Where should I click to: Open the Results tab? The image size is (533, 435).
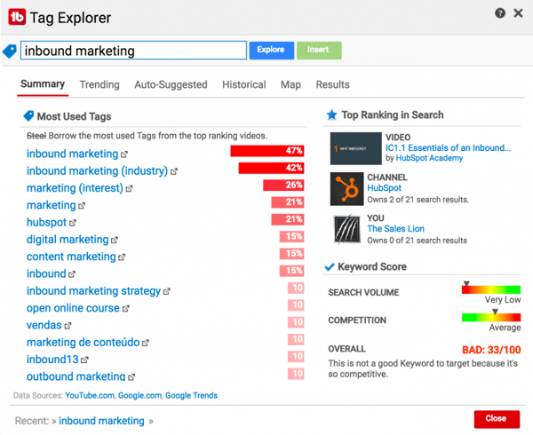pyautogui.click(x=332, y=84)
